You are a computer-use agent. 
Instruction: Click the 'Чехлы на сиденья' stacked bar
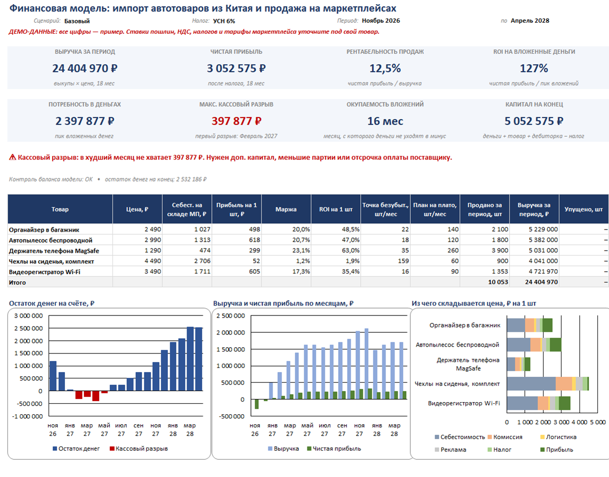(x=548, y=384)
